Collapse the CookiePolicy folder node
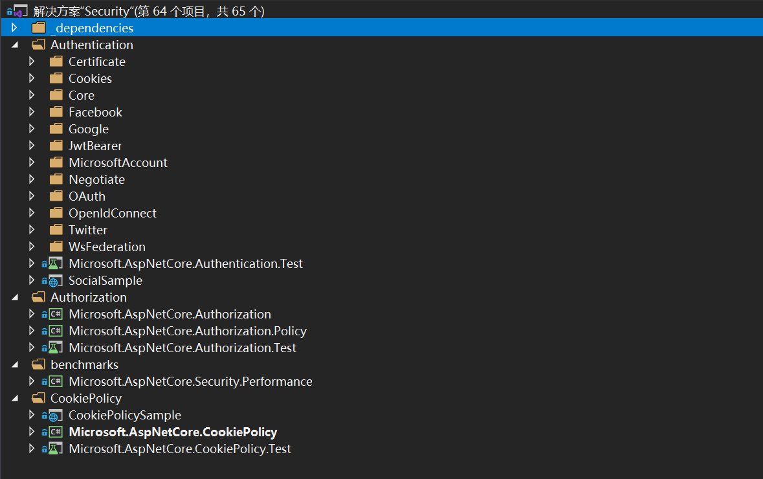Image resolution: width=763 pixels, height=479 pixels. [x=15, y=398]
